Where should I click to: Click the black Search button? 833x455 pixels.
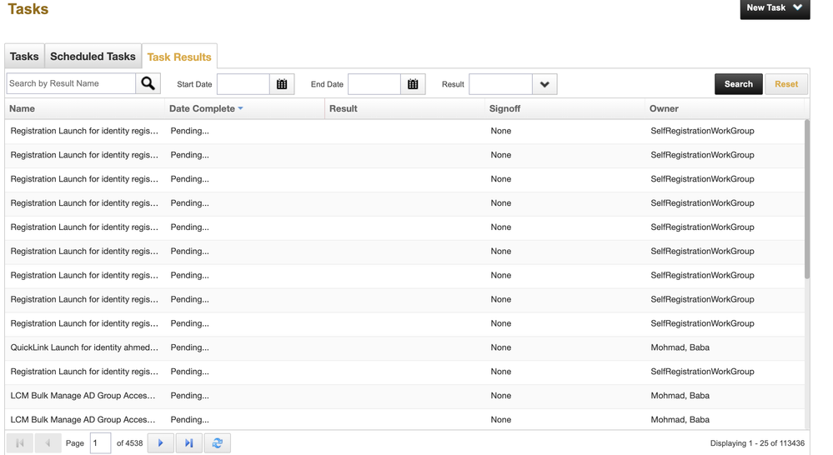point(739,84)
